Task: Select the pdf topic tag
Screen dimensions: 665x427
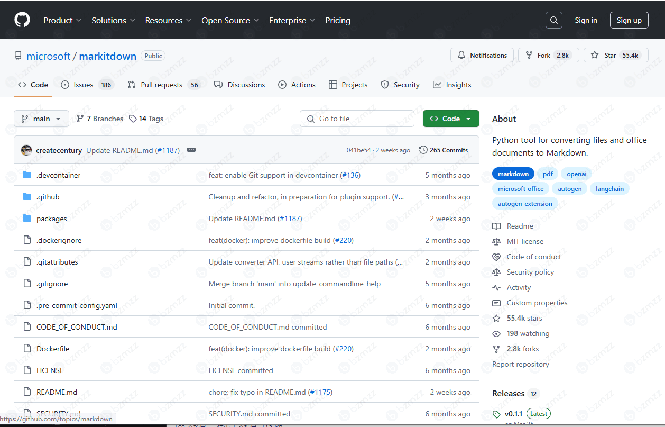Action: pos(548,174)
